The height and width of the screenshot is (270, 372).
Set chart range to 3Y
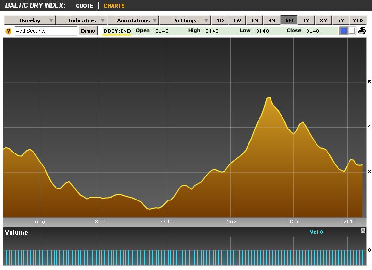(323, 20)
